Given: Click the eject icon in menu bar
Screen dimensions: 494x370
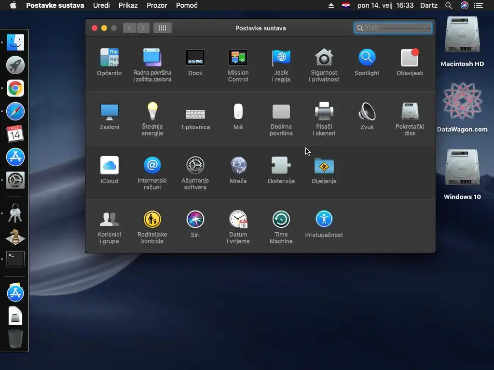Looking at the screenshot, I should pyautogui.click(x=331, y=5).
